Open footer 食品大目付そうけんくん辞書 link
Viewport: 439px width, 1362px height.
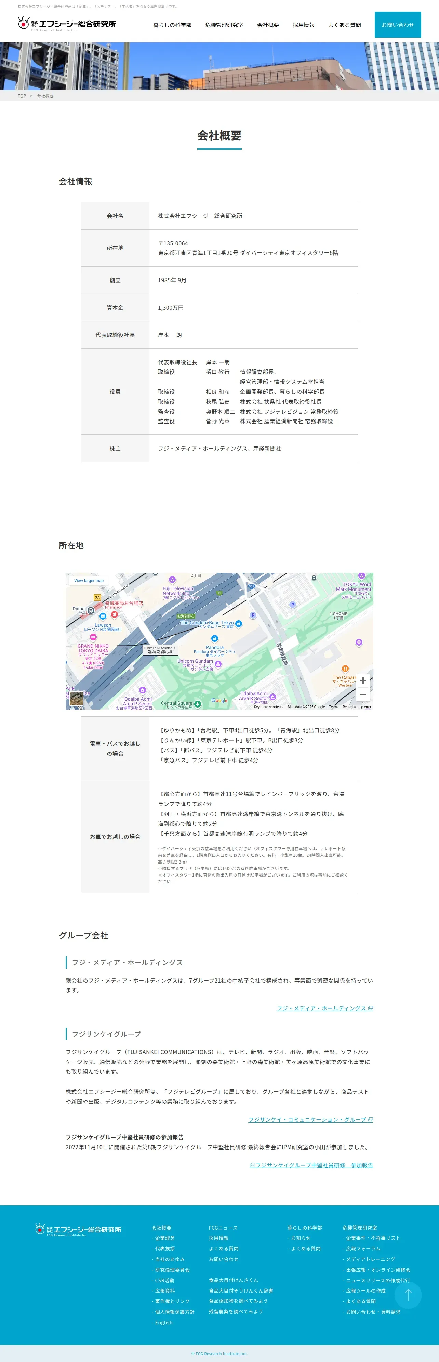[x=241, y=1290]
